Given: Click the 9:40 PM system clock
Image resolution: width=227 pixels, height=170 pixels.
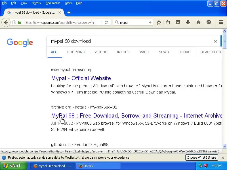Looking at the screenshot, I should click(216, 166).
